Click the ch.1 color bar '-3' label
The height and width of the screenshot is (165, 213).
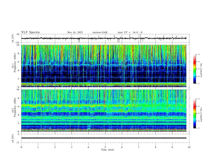click(198, 54)
